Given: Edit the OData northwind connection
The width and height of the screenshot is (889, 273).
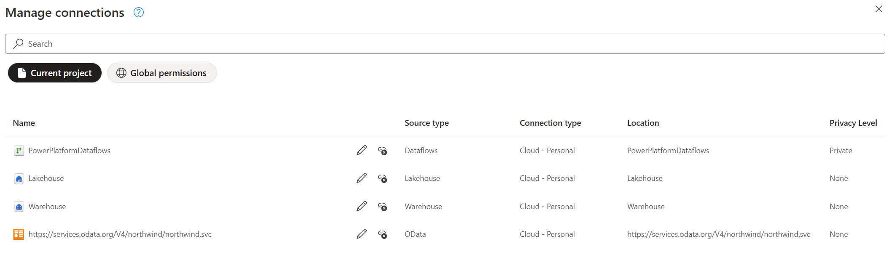Looking at the screenshot, I should (x=361, y=234).
